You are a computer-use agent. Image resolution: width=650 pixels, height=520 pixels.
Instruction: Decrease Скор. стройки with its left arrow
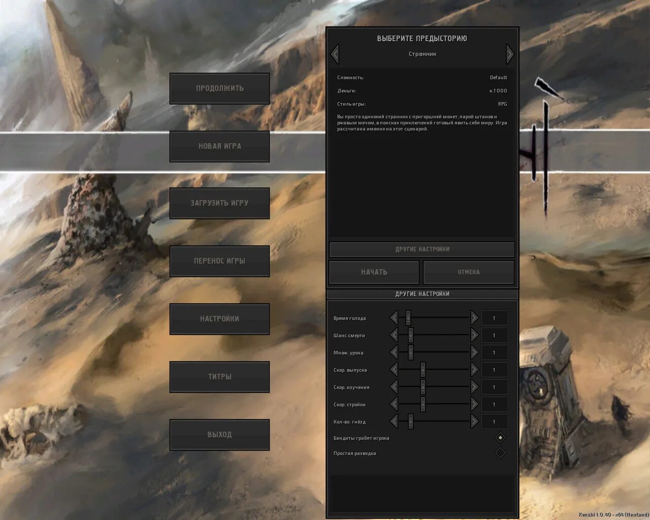(x=394, y=404)
